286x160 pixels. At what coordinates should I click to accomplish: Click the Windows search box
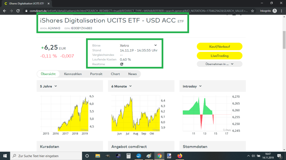46,156
